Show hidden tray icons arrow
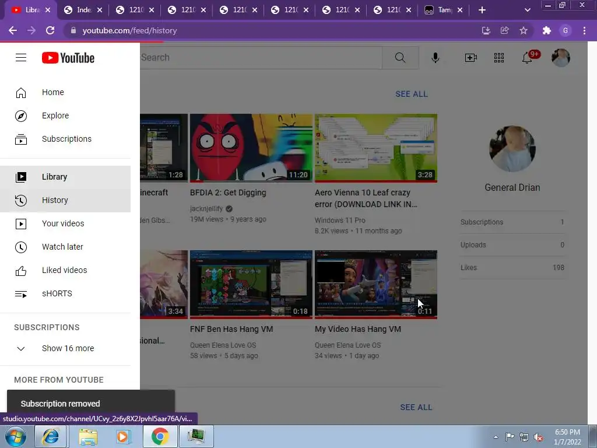This screenshot has height=448, width=597. pos(496,437)
